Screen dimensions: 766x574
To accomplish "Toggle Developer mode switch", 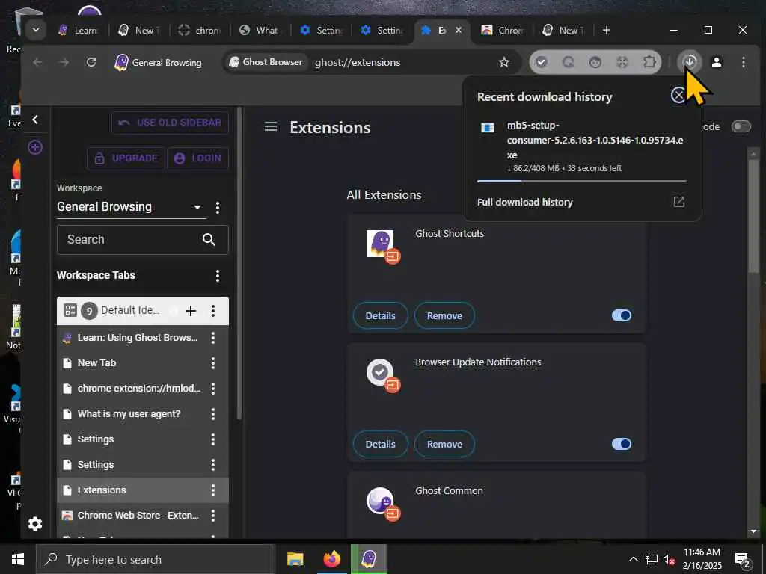I will click(741, 127).
